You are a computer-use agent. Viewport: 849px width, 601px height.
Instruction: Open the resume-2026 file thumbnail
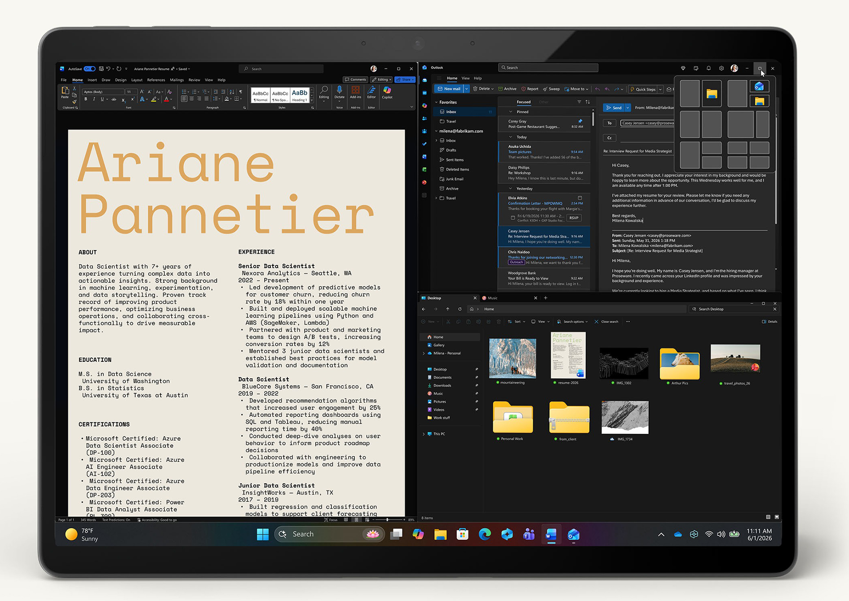568,356
